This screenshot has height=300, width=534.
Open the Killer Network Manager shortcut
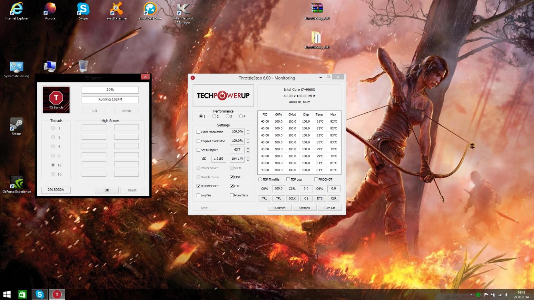coord(183,14)
